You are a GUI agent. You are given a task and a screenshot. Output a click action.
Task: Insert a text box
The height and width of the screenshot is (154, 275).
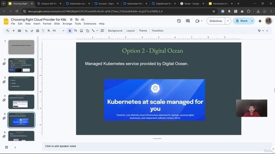click(76, 31)
